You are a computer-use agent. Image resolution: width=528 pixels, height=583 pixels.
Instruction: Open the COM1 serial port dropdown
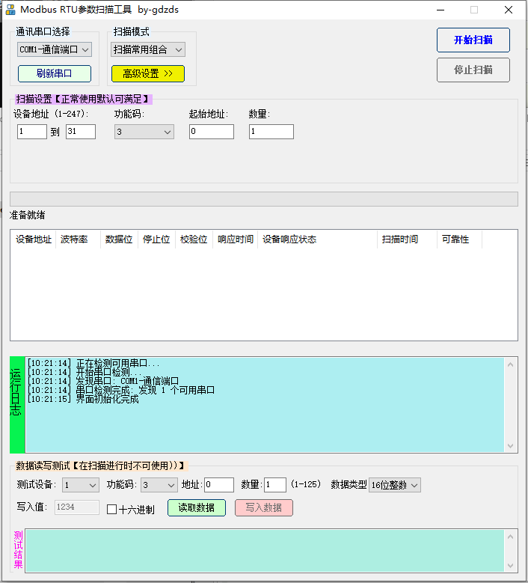[55, 49]
